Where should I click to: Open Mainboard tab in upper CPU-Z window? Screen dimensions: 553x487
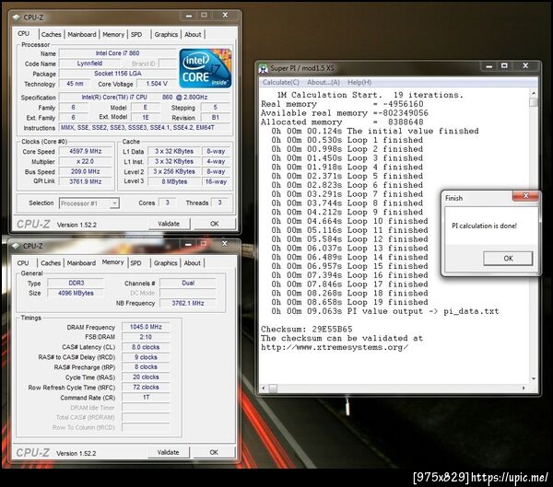(82, 35)
